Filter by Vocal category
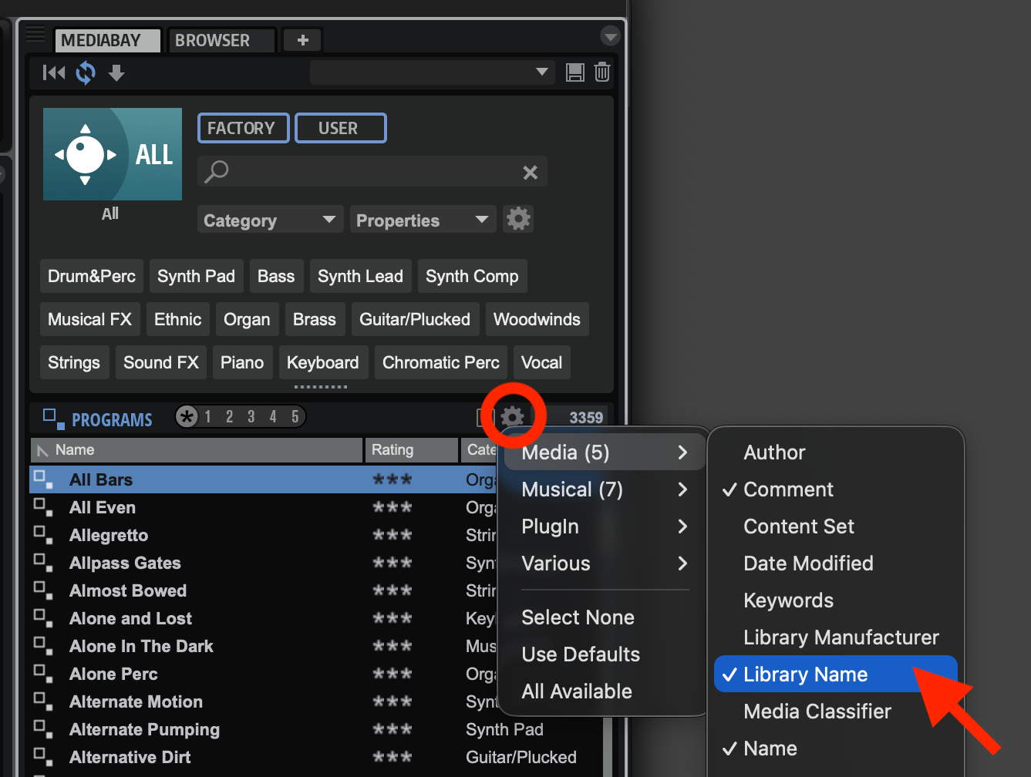This screenshot has width=1031, height=777. (x=541, y=362)
